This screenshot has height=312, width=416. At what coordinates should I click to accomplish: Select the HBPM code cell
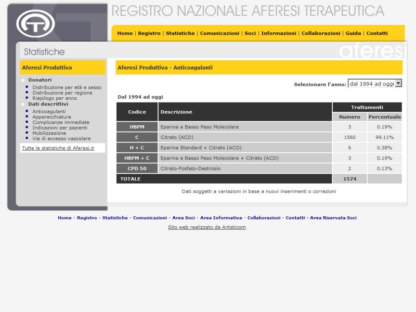click(x=137, y=127)
